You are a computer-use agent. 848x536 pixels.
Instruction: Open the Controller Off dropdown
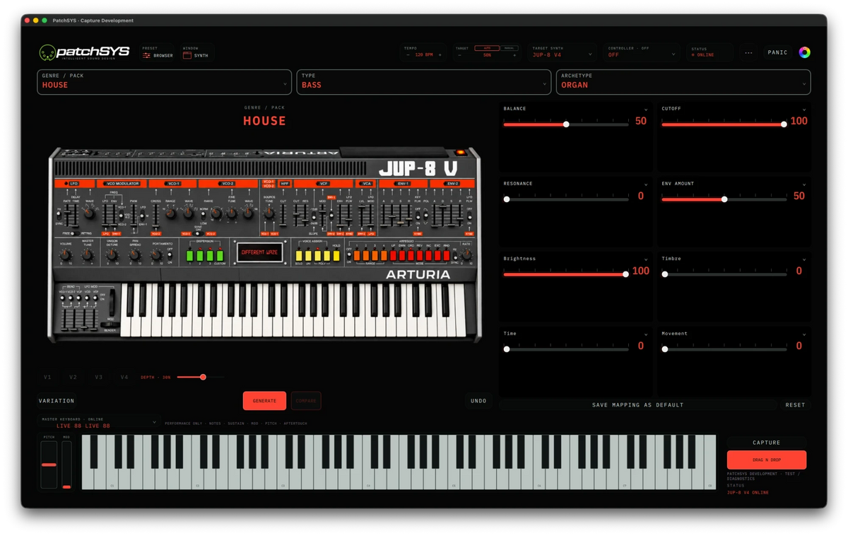pos(641,52)
